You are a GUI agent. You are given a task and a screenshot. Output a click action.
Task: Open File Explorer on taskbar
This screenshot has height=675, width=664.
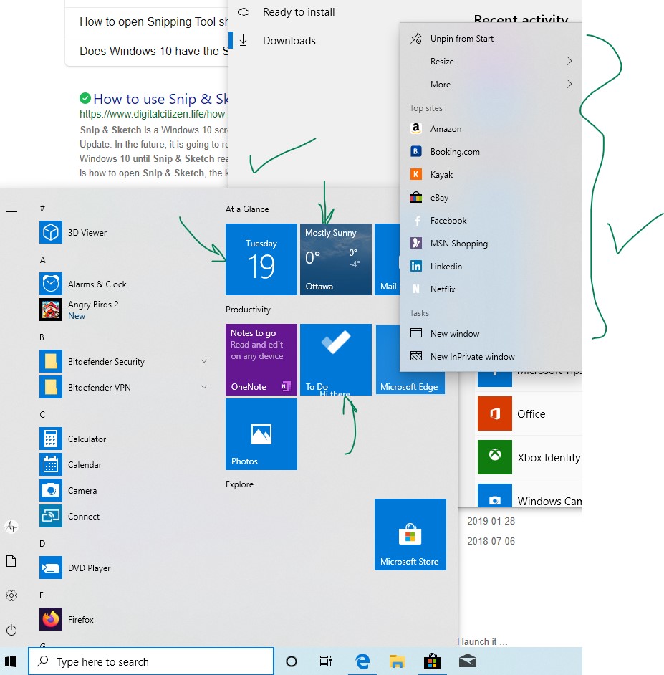coord(398,661)
